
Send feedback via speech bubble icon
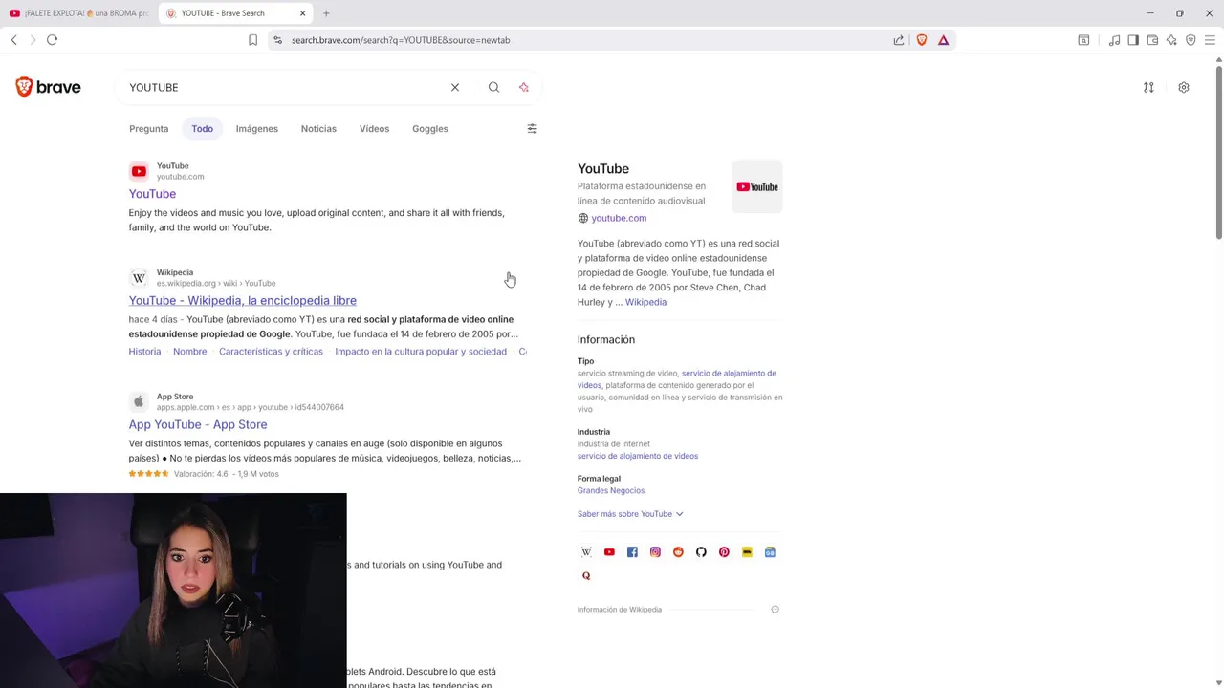pyautogui.click(x=775, y=610)
